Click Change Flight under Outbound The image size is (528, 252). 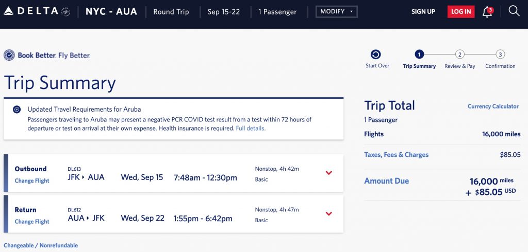(32, 181)
